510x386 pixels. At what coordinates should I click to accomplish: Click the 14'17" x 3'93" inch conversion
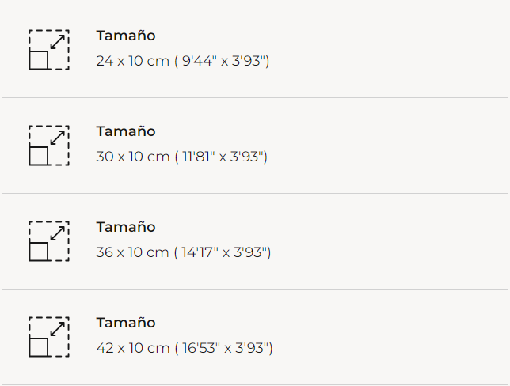[x=226, y=252]
